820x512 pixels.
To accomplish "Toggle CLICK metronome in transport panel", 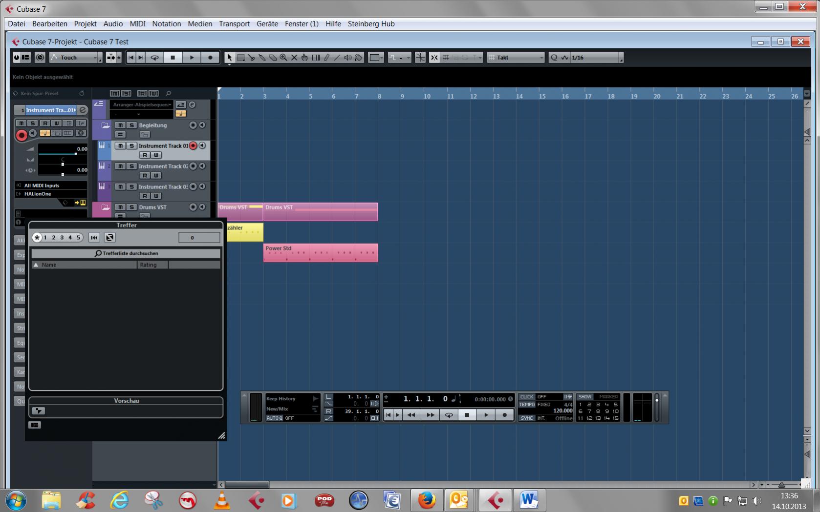I will 527,397.
